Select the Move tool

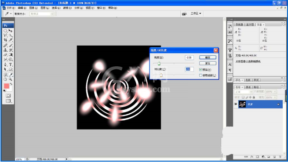pos(11,31)
